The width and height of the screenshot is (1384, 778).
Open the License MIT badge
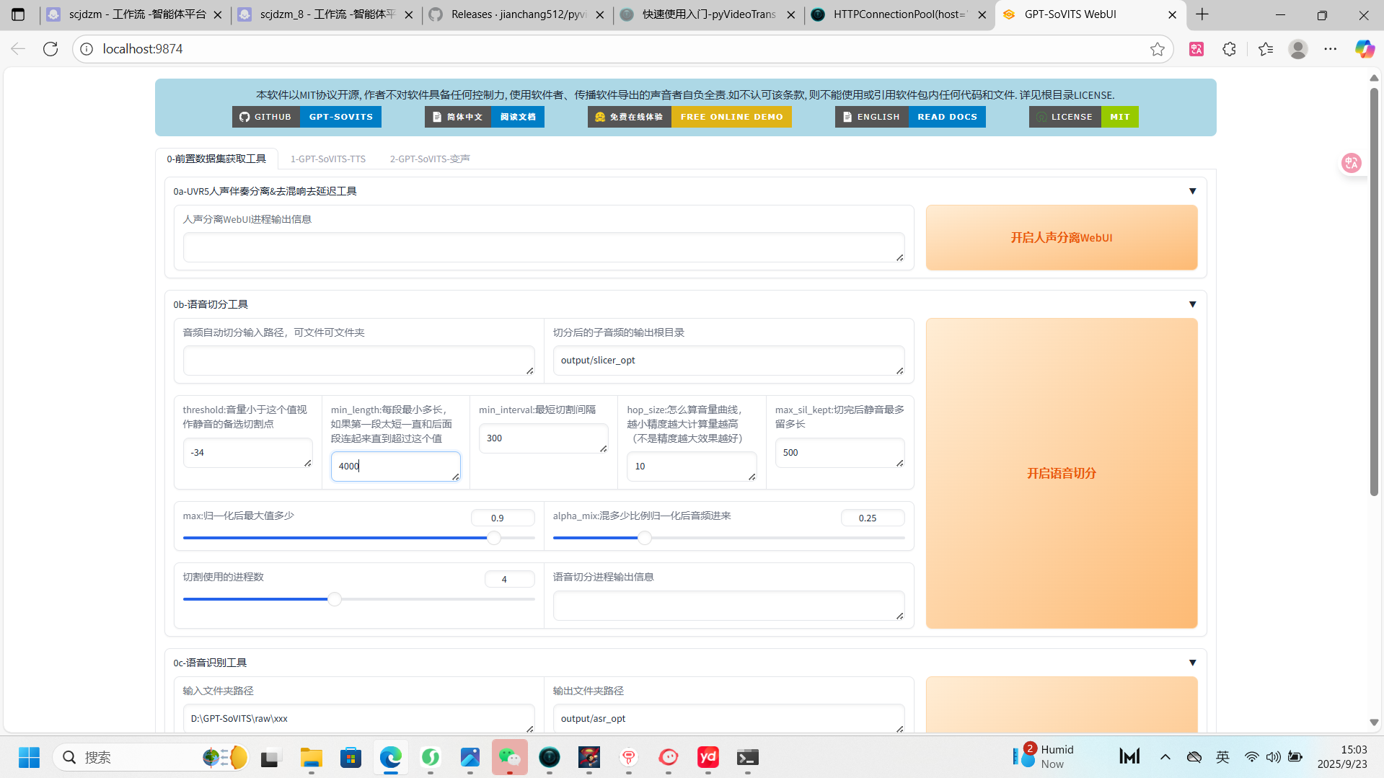[x=1084, y=117]
